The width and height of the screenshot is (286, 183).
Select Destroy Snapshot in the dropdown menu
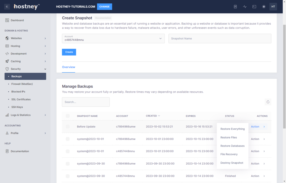coord(232,163)
